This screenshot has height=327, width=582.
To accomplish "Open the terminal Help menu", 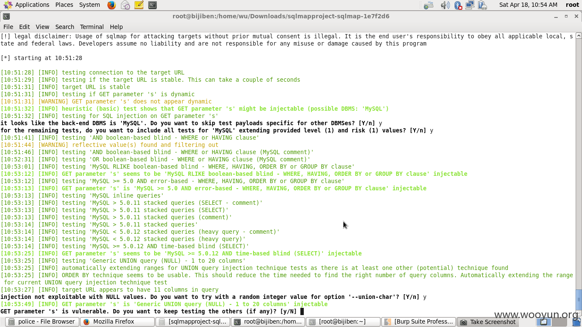I will coord(116,26).
